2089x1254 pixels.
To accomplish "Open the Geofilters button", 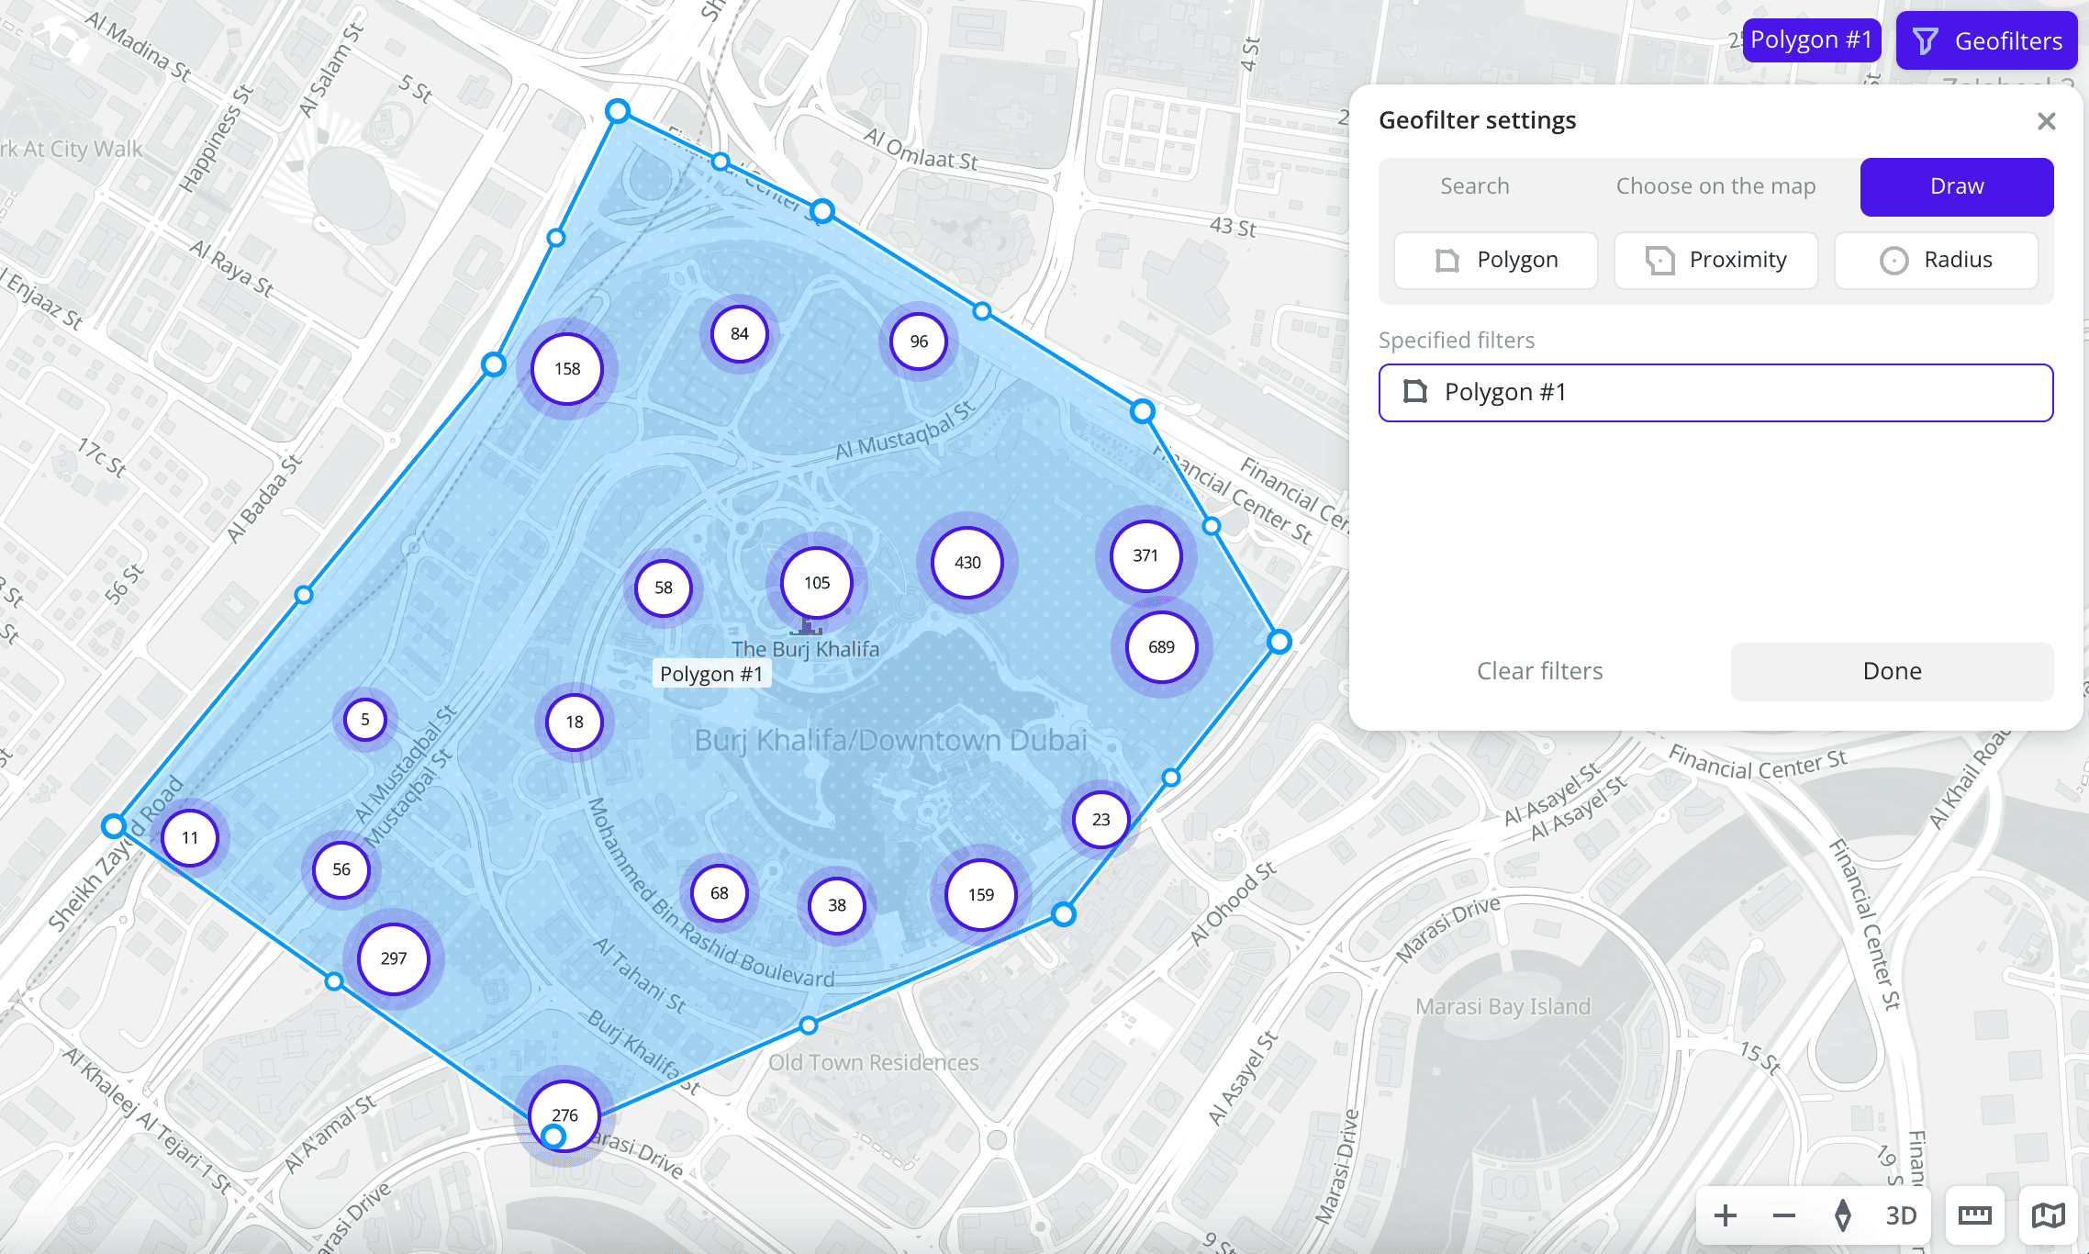I will [x=1986, y=40].
